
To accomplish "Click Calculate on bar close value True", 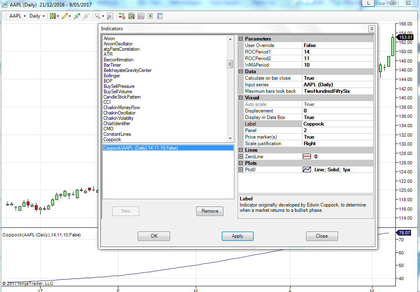I will [x=338, y=78].
